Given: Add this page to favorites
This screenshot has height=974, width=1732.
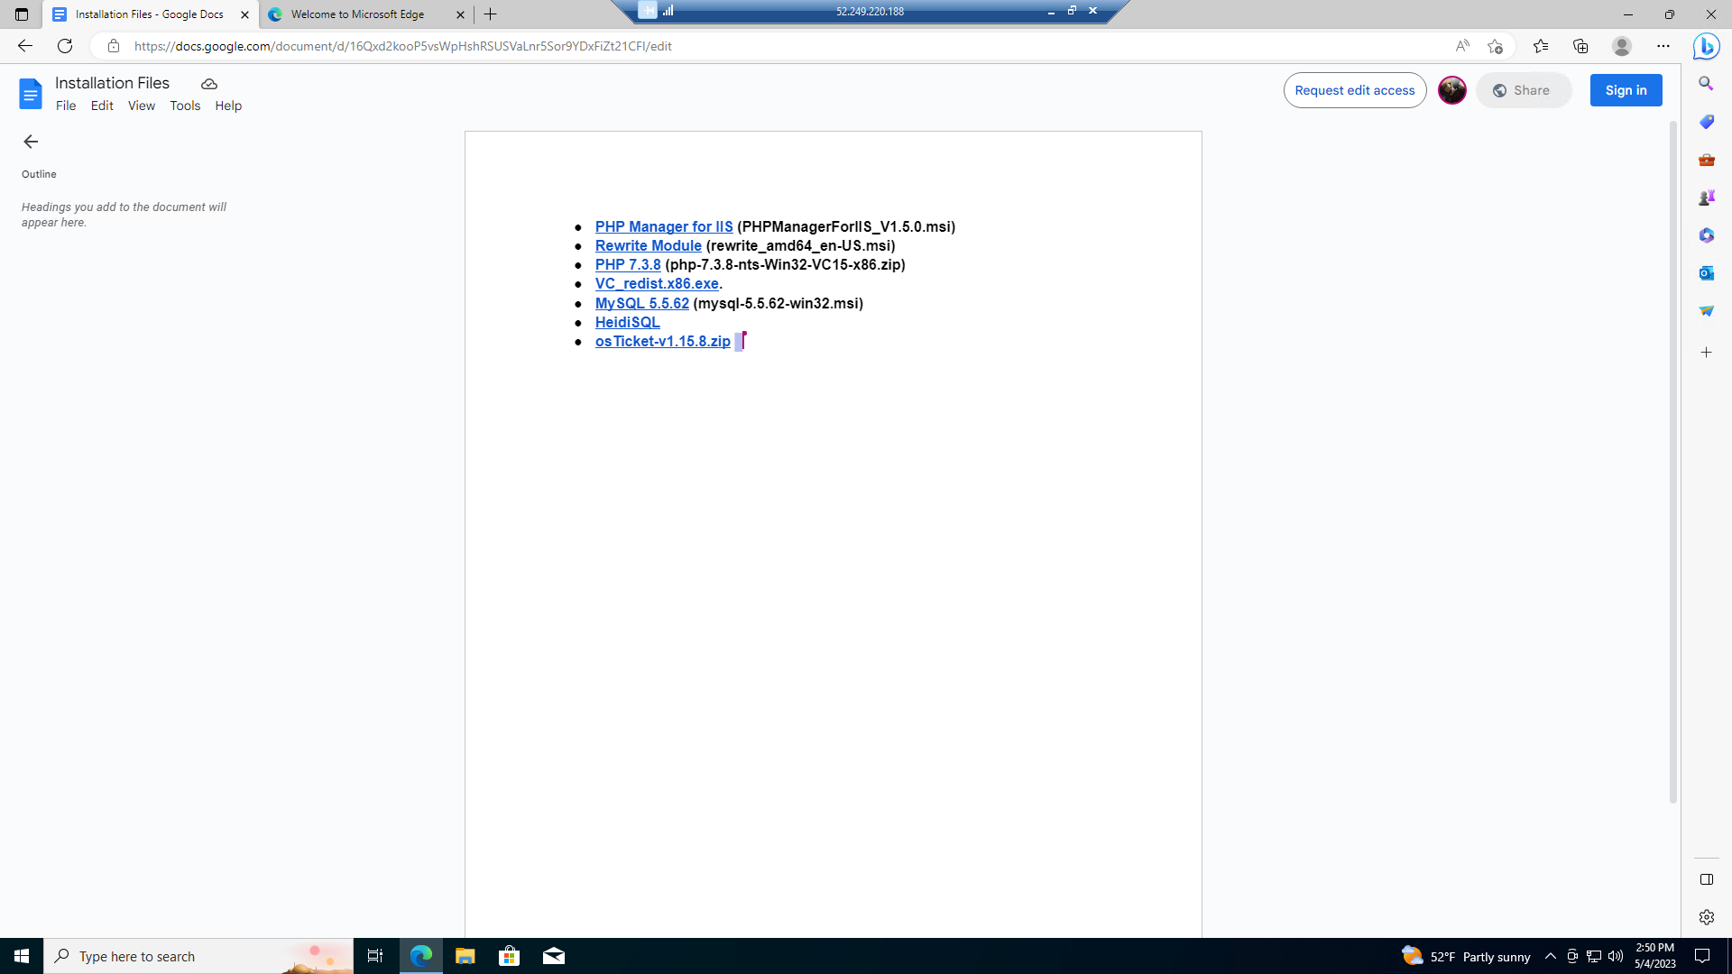Looking at the screenshot, I should [1497, 45].
